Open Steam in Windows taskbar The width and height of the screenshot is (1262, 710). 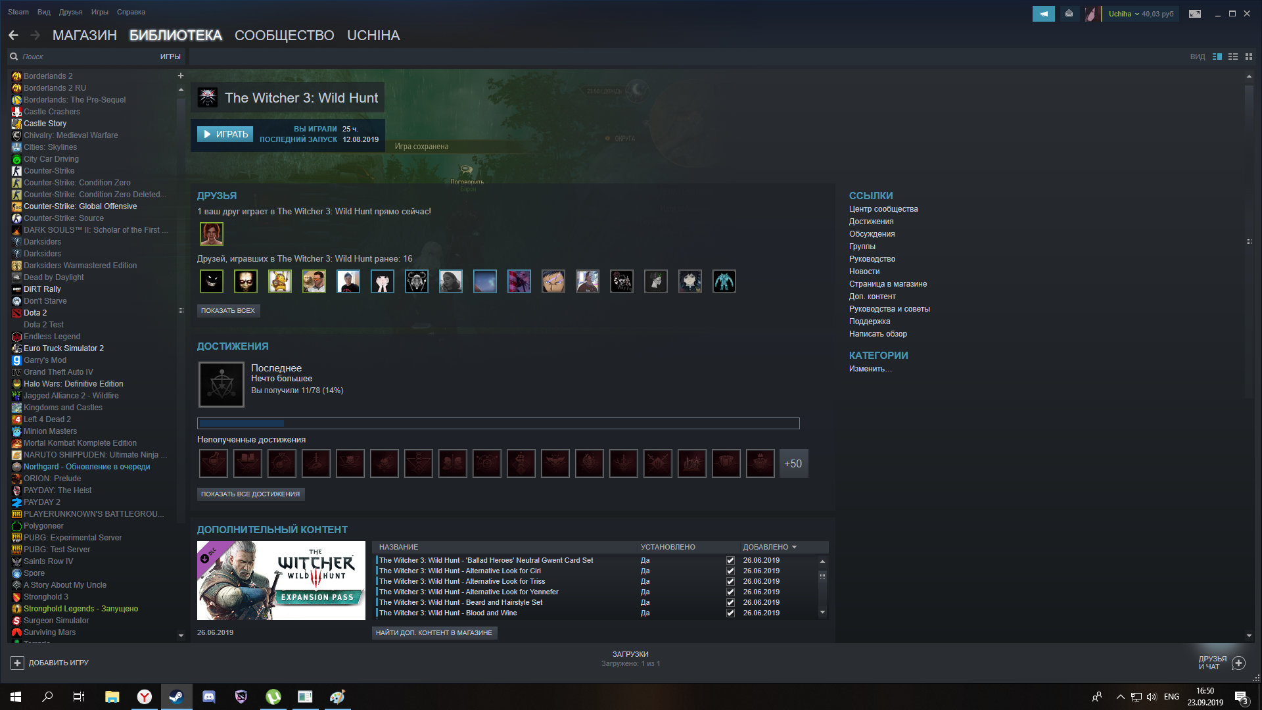click(x=176, y=697)
